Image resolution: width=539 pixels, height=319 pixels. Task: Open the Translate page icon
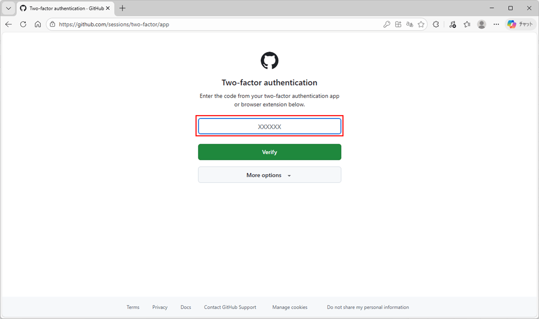click(x=409, y=24)
